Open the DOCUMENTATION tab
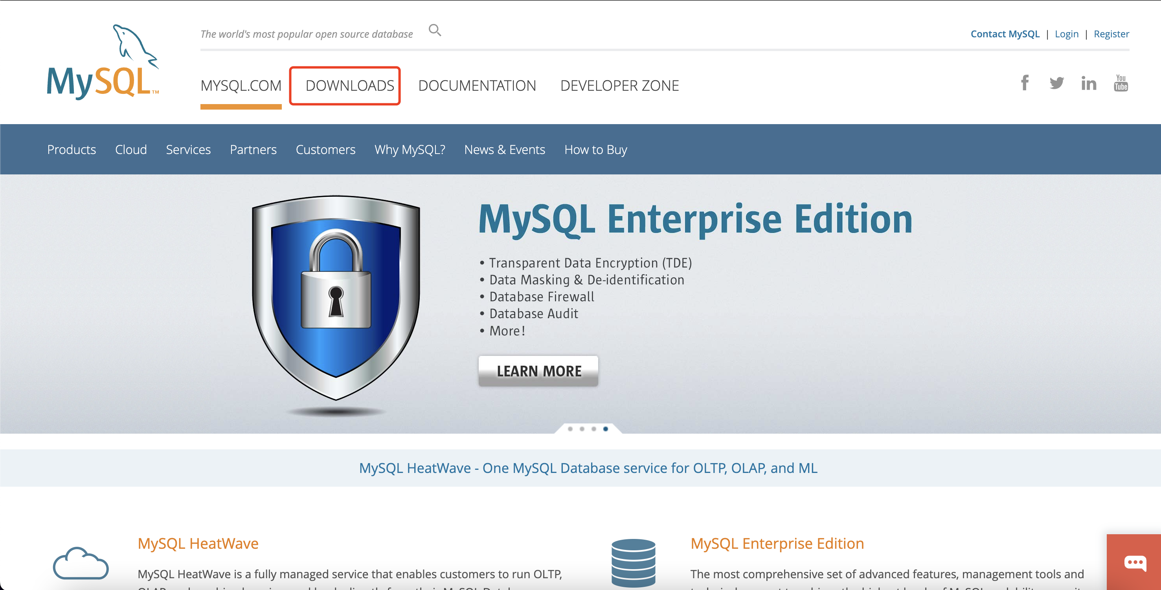Viewport: 1161px width, 590px height. click(x=477, y=86)
